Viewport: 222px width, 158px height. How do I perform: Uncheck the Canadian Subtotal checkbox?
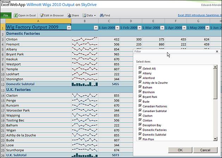[140, 111]
